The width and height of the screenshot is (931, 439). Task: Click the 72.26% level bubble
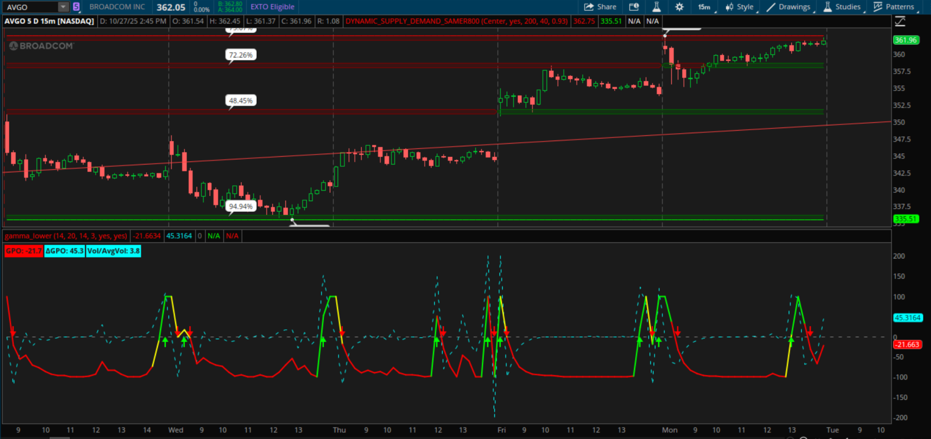[241, 55]
